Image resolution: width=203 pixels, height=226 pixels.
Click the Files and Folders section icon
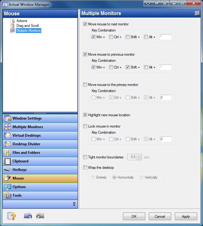point(7,153)
